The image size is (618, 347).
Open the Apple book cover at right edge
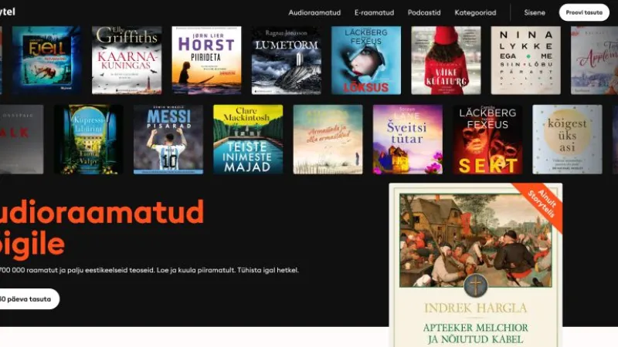(594, 60)
